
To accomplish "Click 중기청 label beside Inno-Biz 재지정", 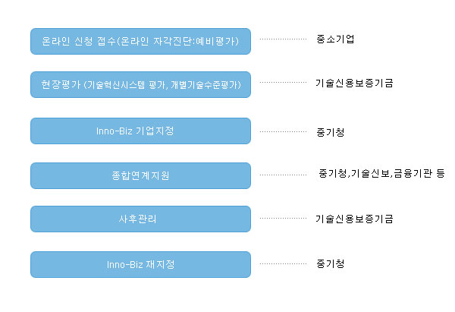I will 330,263.
